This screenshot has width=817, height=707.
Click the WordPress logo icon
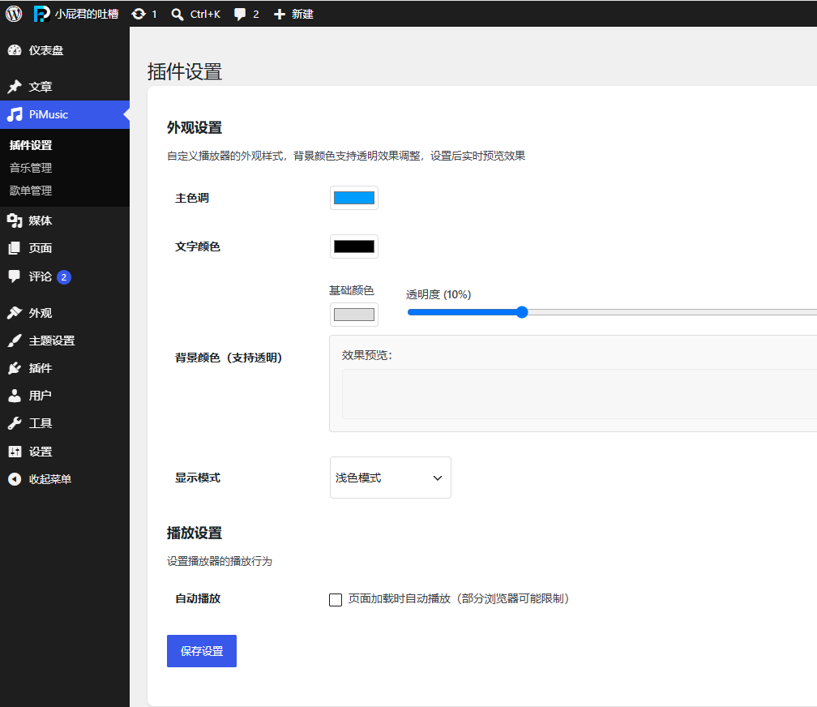pos(14,14)
